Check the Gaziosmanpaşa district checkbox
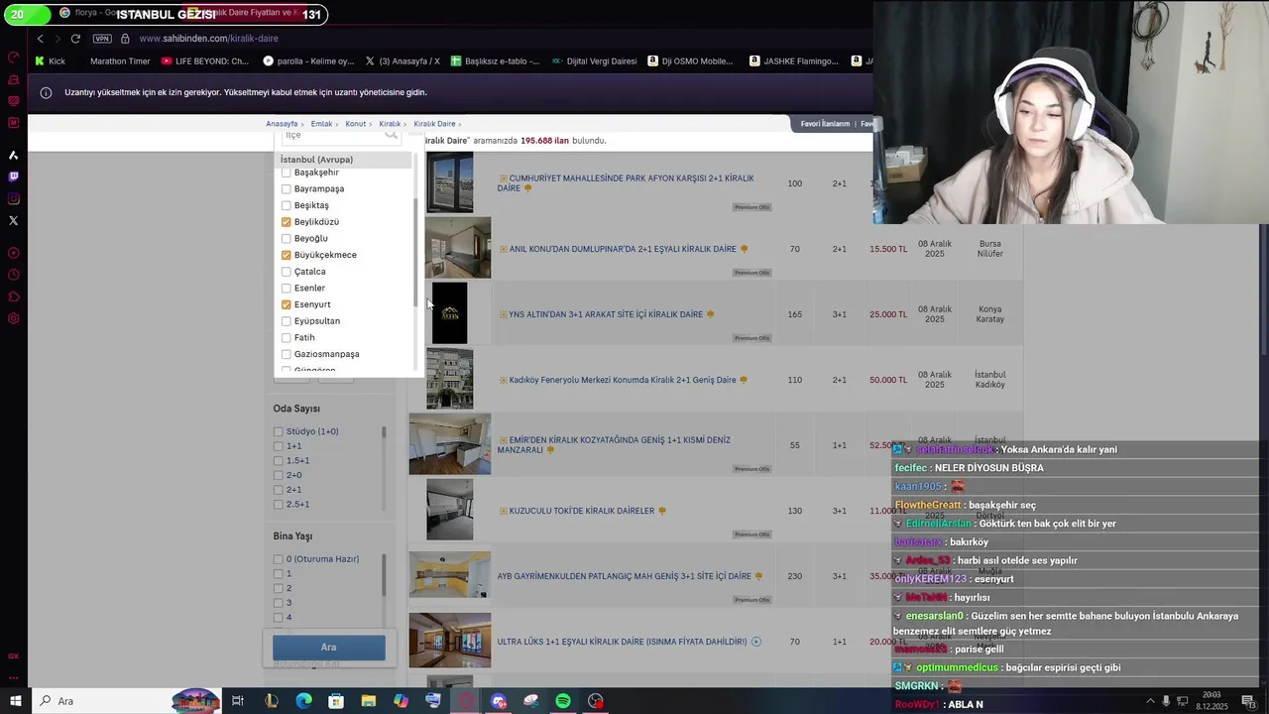Image resolution: width=1269 pixels, height=714 pixels. pyautogui.click(x=287, y=354)
